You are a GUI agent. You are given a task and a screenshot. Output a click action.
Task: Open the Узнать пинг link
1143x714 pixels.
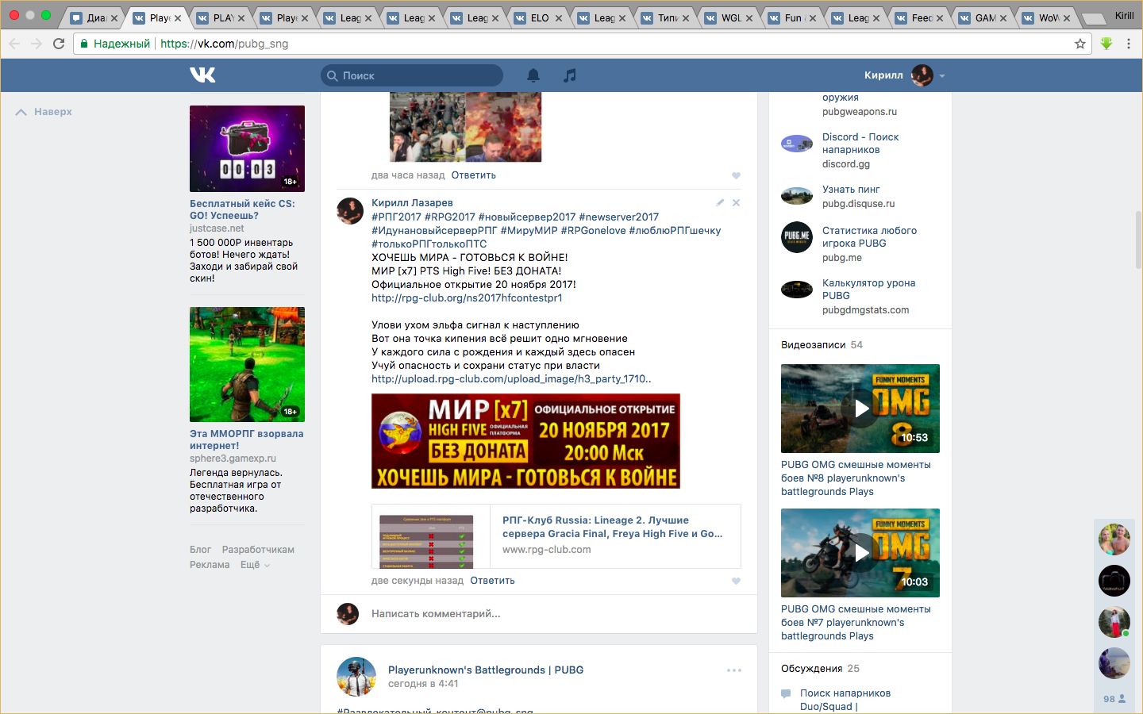tap(851, 189)
